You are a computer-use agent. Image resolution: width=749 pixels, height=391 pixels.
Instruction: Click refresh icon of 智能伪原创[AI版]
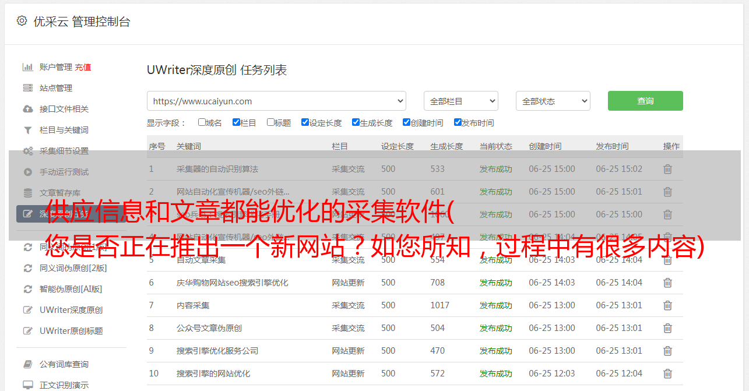coord(27,289)
